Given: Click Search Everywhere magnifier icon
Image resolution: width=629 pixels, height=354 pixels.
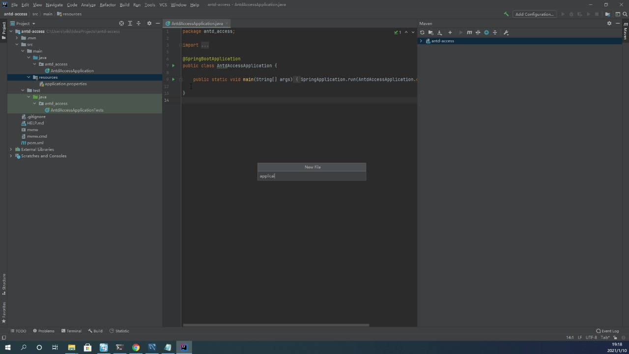Looking at the screenshot, I should 626,14.
